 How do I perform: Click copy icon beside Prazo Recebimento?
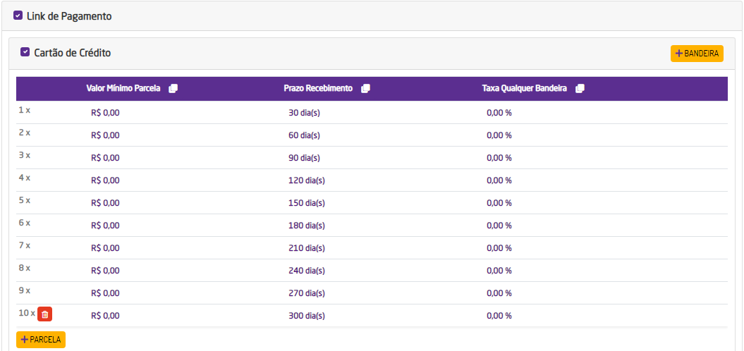click(x=365, y=89)
